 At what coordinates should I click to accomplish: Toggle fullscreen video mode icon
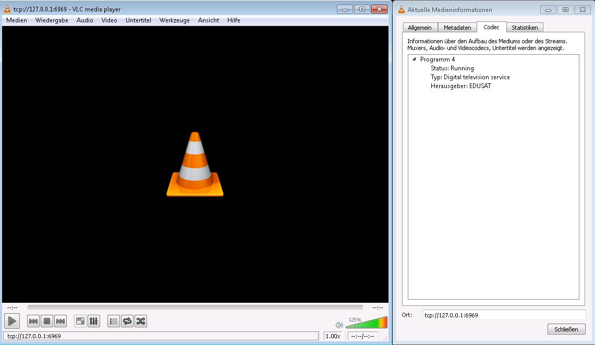(x=80, y=321)
